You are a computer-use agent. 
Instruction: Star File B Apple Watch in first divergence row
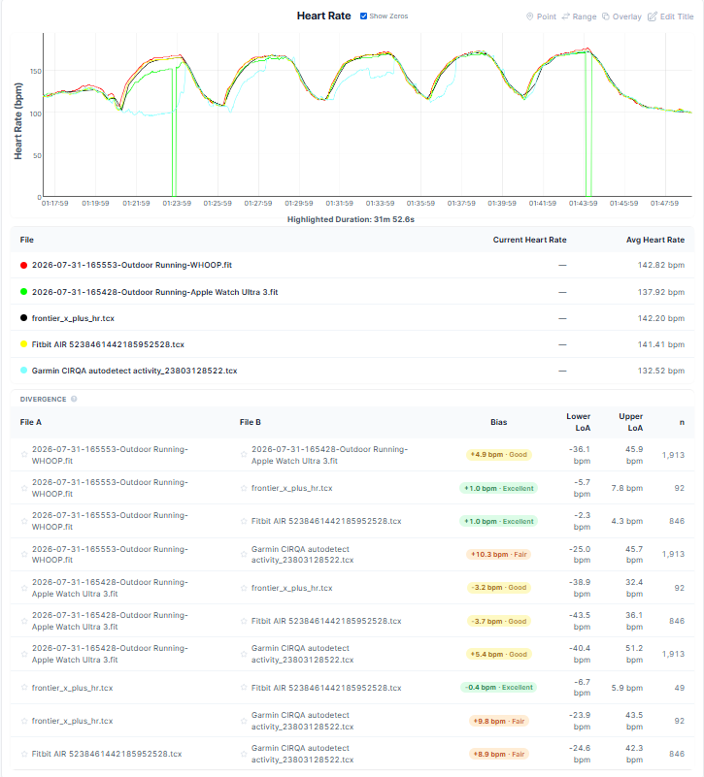[x=244, y=454]
